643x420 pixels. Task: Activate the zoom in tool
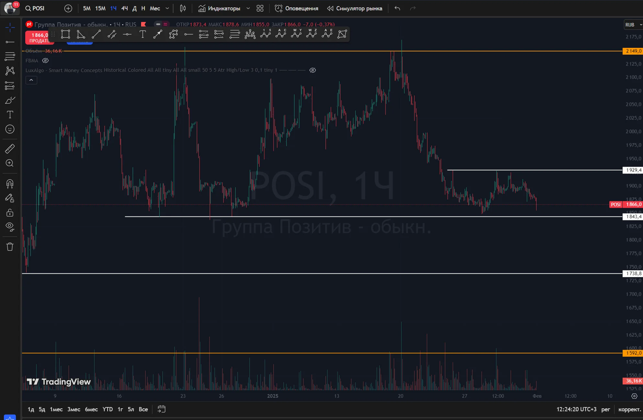[10, 163]
